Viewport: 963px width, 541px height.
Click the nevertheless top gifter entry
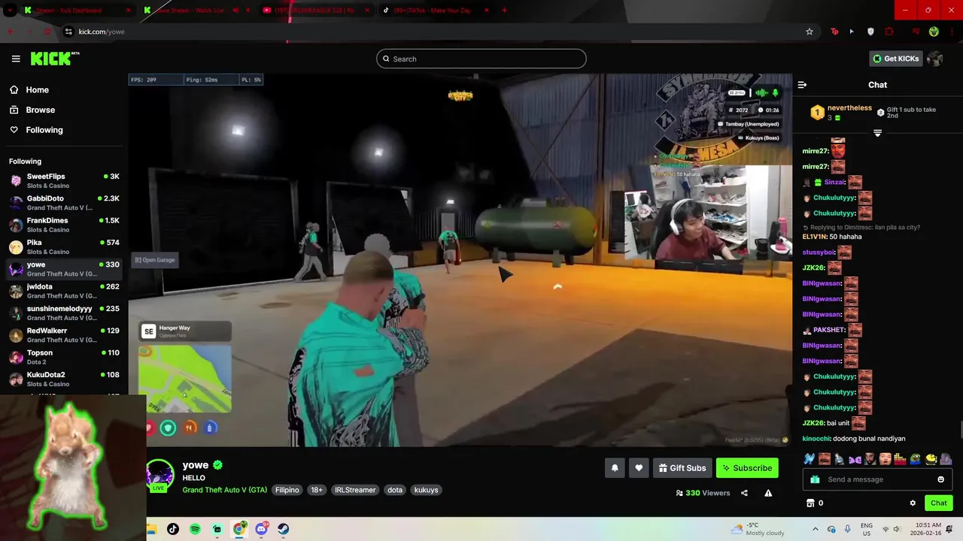pos(841,113)
